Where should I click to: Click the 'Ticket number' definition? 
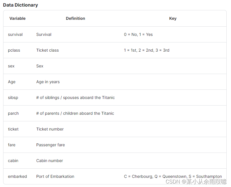50,129
